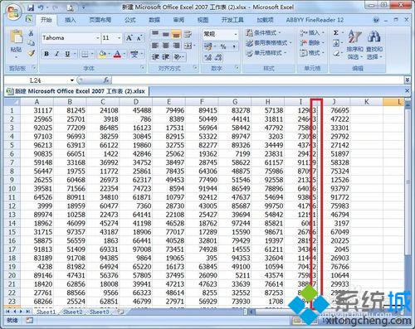
Task: Apply accounting number format
Action: click(208, 46)
